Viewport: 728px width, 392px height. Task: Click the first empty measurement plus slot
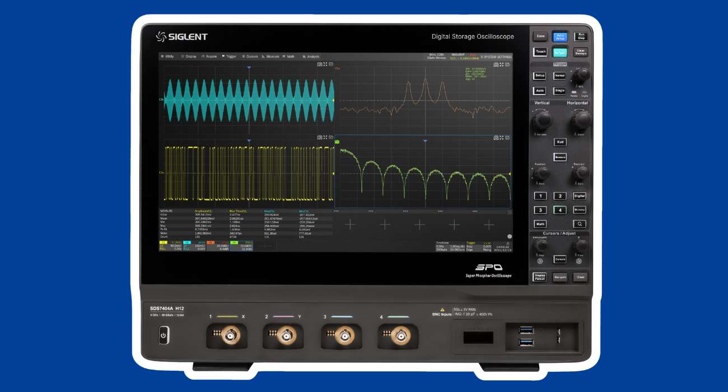click(x=350, y=225)
